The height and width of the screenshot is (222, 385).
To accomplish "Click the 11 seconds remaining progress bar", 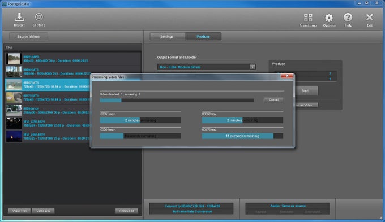I will pos(242,136).
